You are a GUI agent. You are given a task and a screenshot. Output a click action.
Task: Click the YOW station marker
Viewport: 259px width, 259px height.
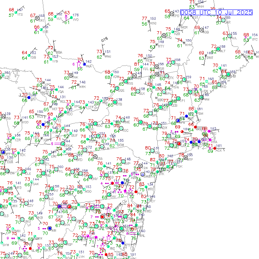112,75
